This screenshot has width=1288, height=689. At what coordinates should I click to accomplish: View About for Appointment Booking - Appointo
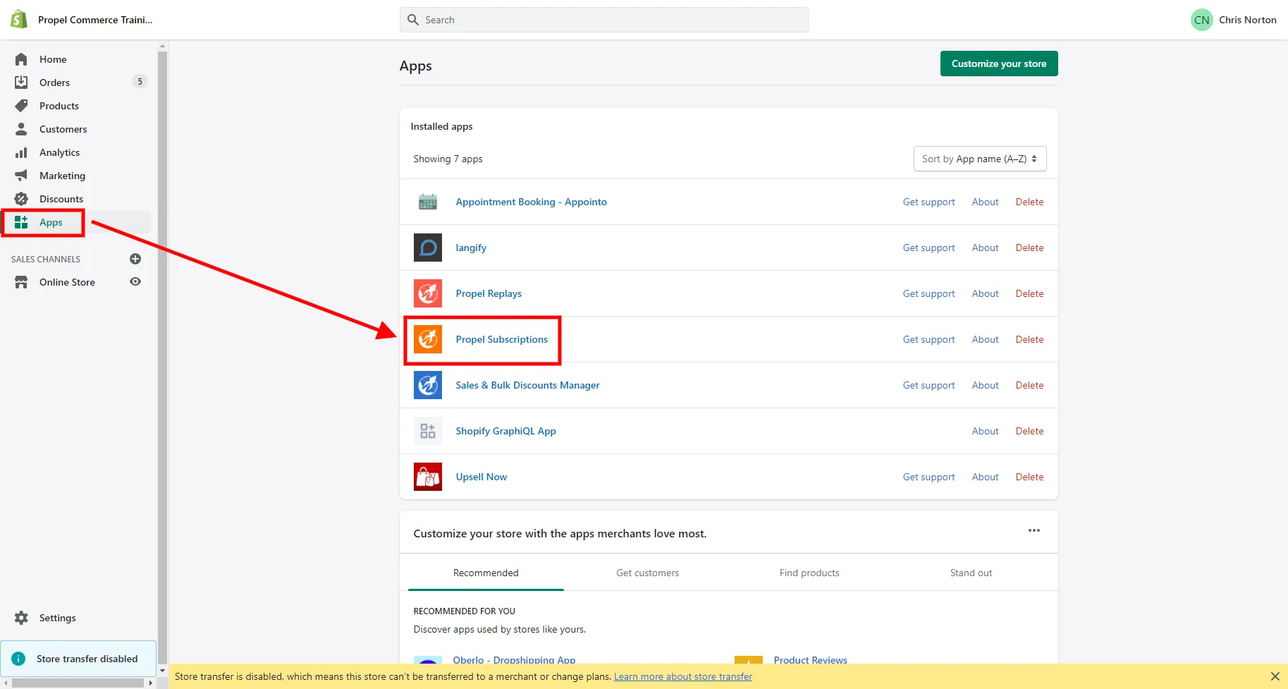click(x=985, y=202)
